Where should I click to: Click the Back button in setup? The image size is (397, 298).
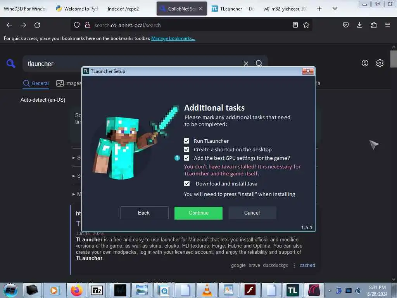(144, 213)
